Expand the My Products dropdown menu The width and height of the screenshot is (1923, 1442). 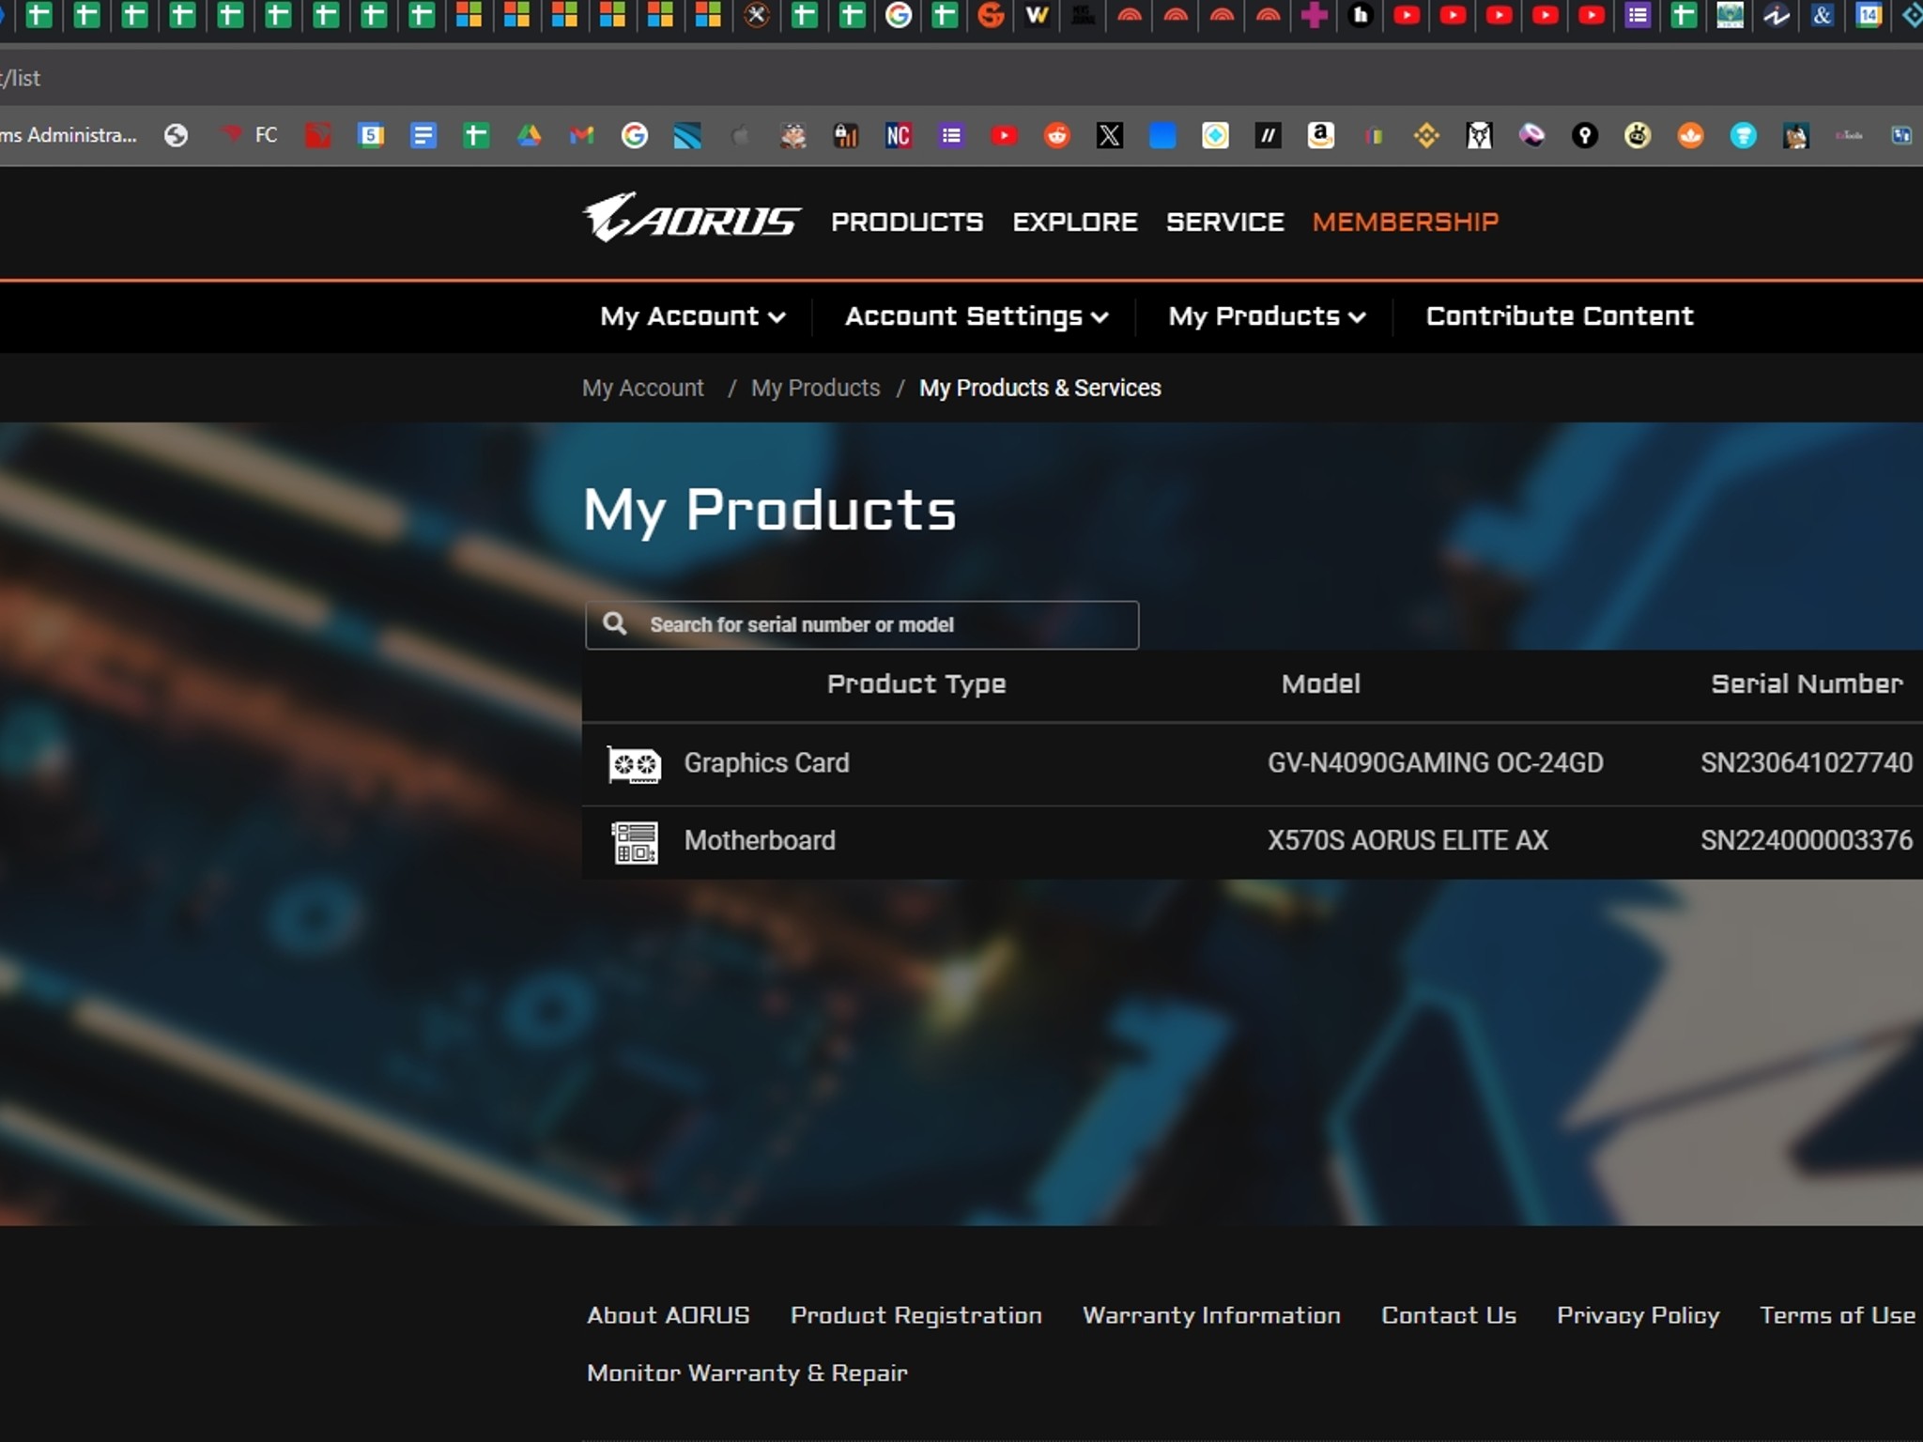(x=1267, y=316)
